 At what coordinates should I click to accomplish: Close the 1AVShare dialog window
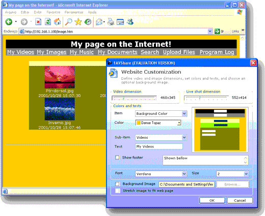click(253, 63)
